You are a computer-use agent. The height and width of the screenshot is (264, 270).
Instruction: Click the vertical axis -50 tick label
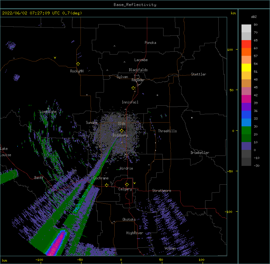(x=230, y=171)
